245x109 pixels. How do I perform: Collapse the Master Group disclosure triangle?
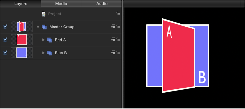pos(38,27)
